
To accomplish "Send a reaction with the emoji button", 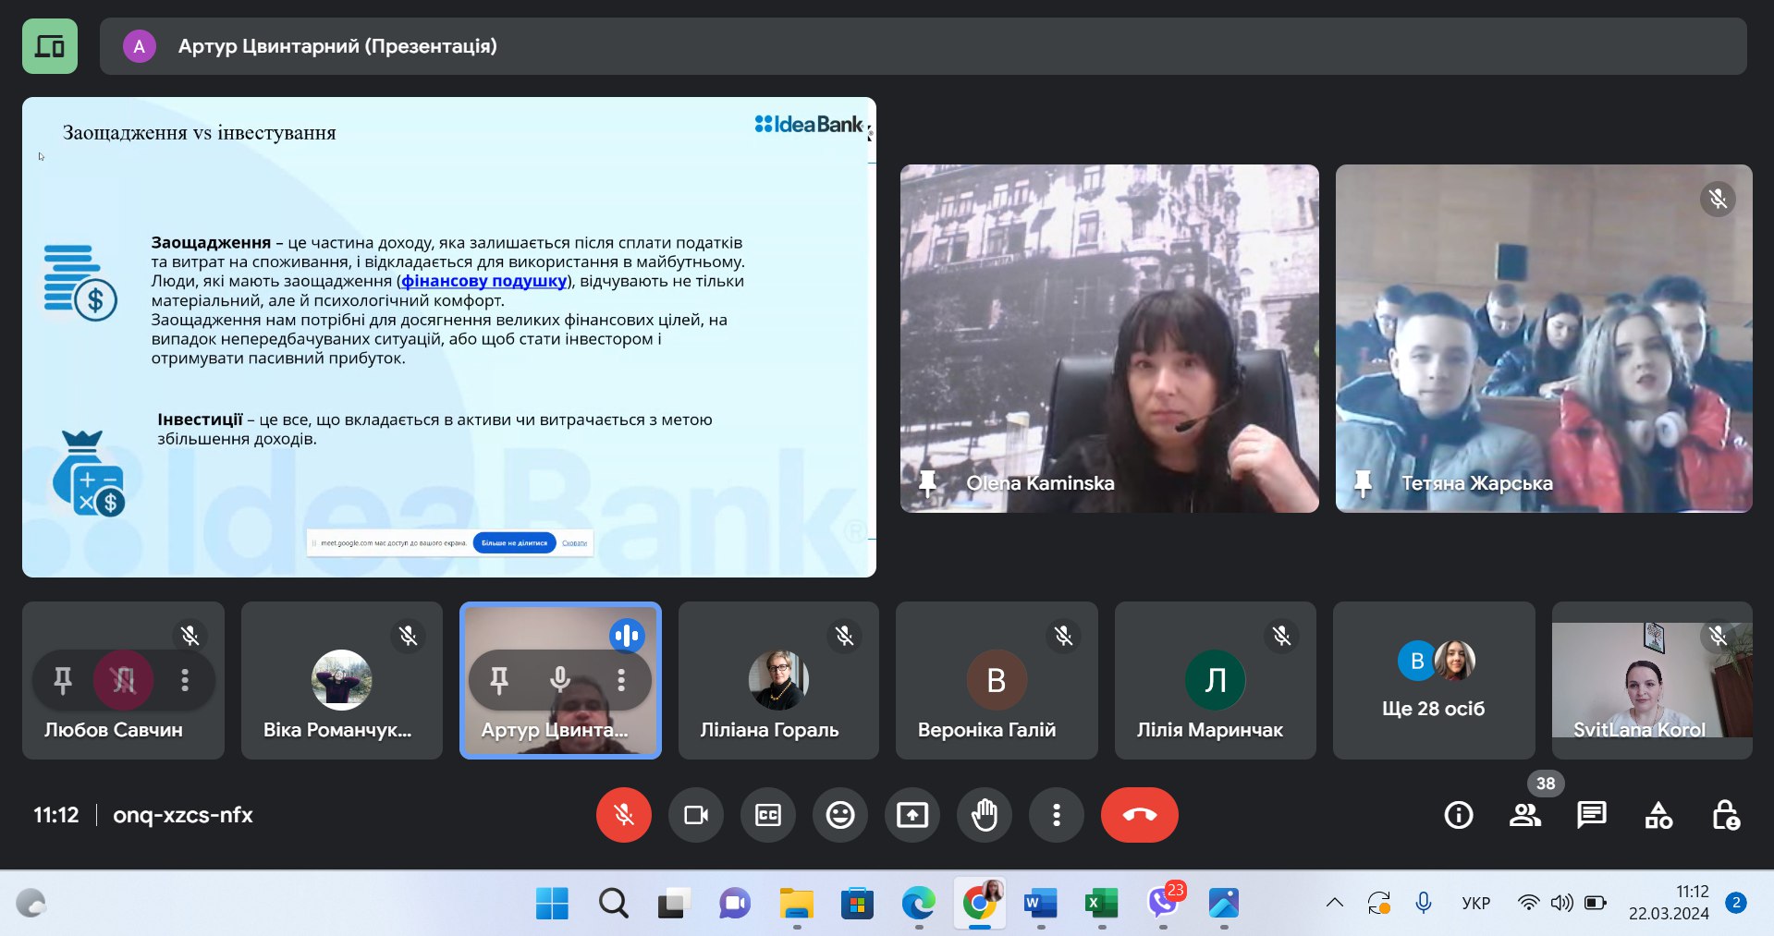I will click(839, 815).
